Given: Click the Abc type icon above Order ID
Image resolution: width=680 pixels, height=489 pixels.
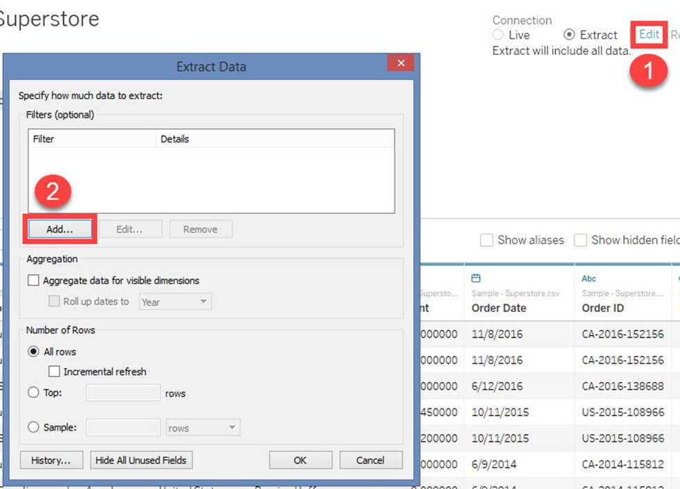Looking at the screenshot, I should 588,278.
